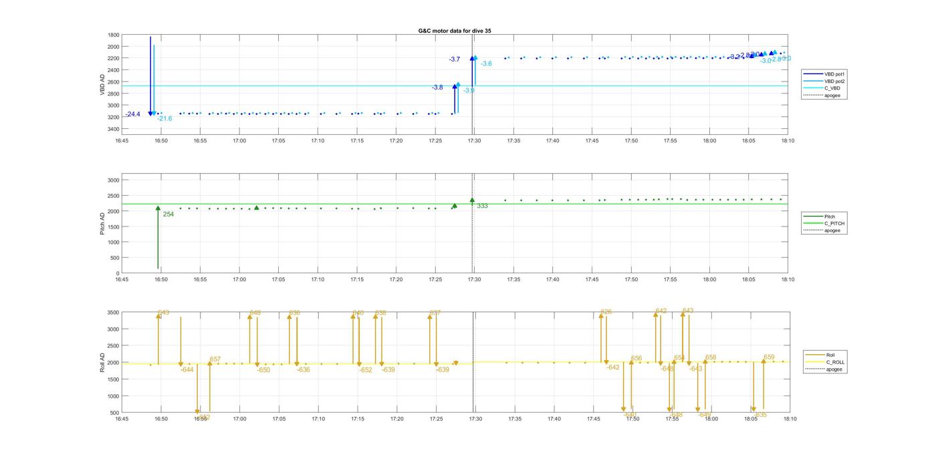936x463 pixels.
Task: Click the "-643" roll data label
Action: pyautogui.click(x=696, y=369)
